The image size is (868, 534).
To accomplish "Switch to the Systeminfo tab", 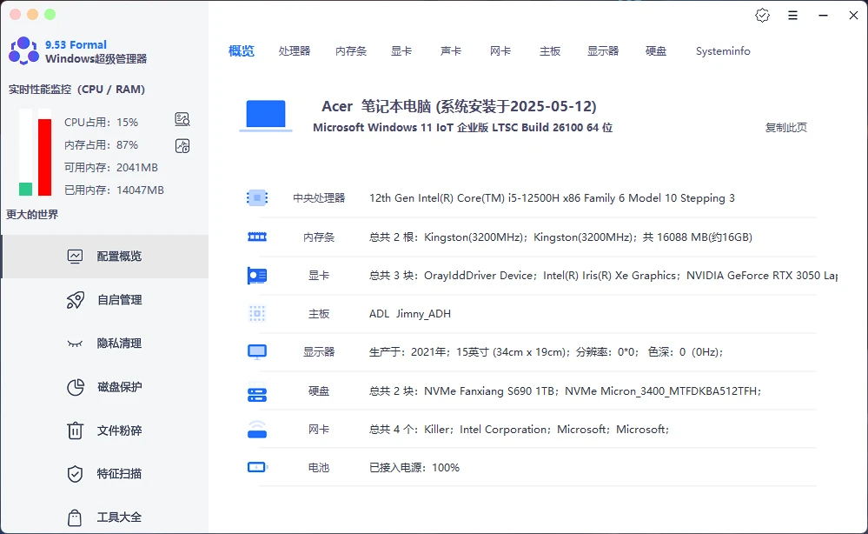I will [x=723, y=51].
